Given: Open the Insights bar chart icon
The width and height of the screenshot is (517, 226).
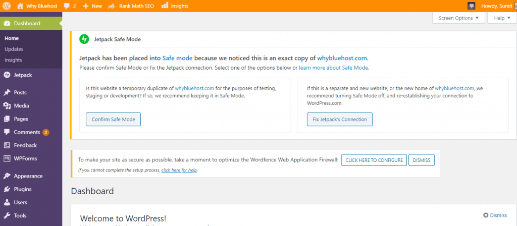Looking at the screenshot, I should 165,6.
